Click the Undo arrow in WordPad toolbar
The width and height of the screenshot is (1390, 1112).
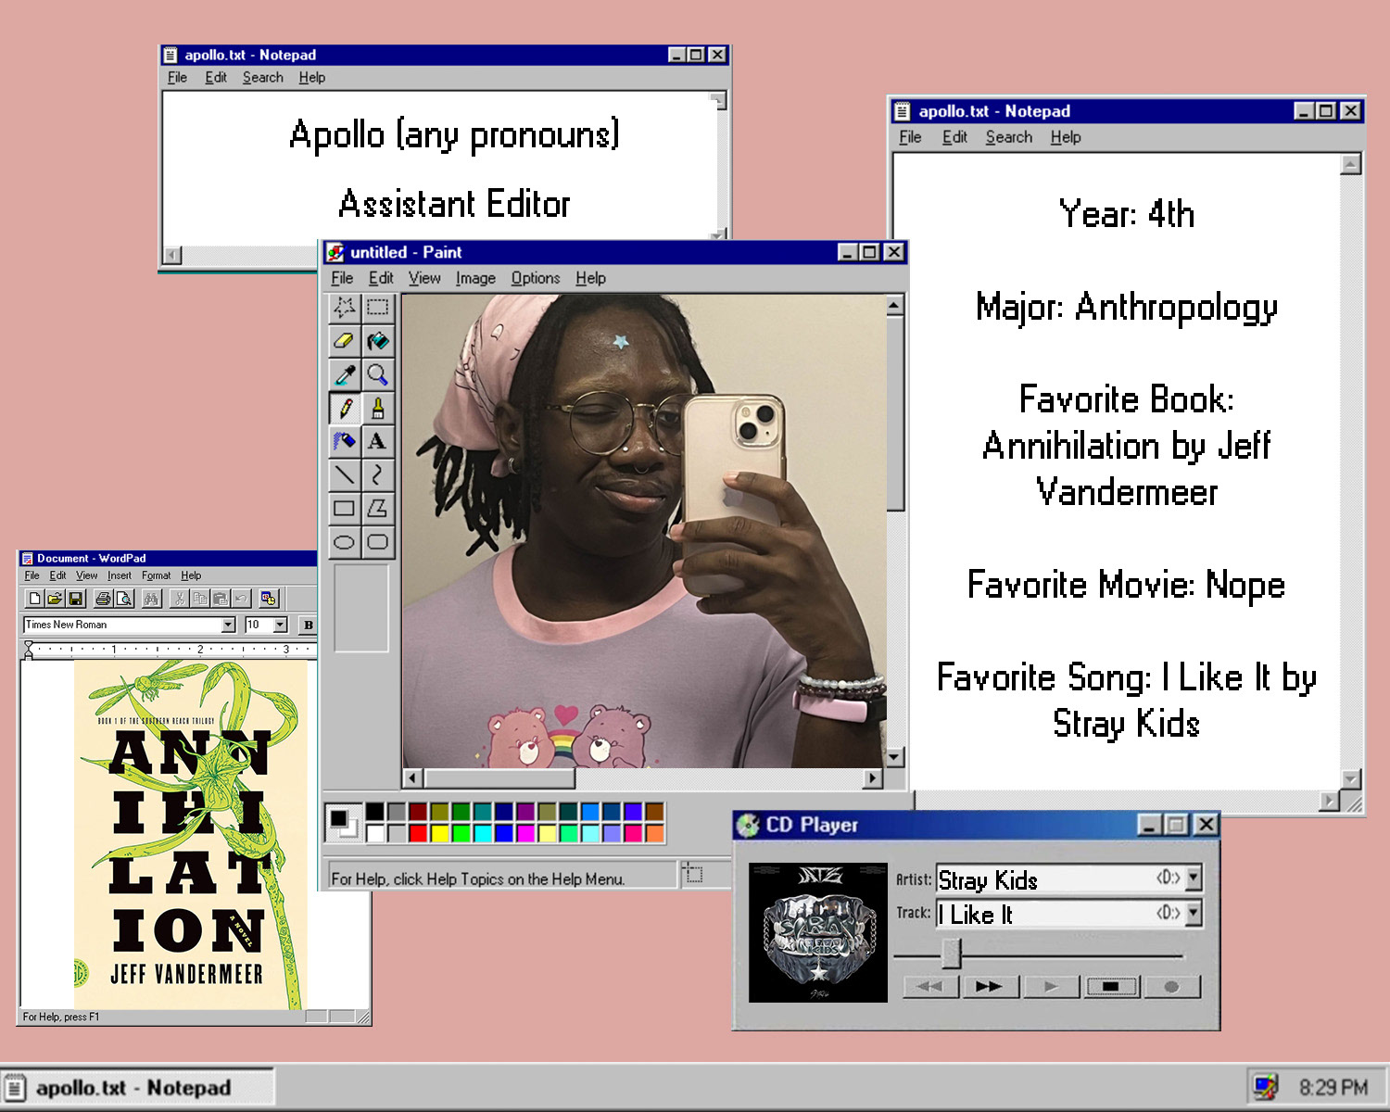coord(241,599)
